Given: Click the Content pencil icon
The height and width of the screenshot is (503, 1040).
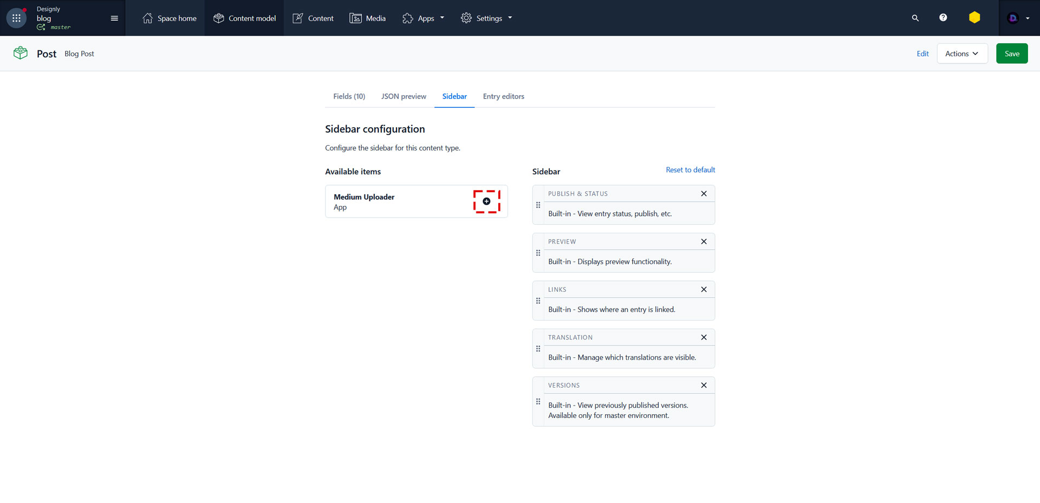Looking at the screenshot, I should tap(298, 18).
